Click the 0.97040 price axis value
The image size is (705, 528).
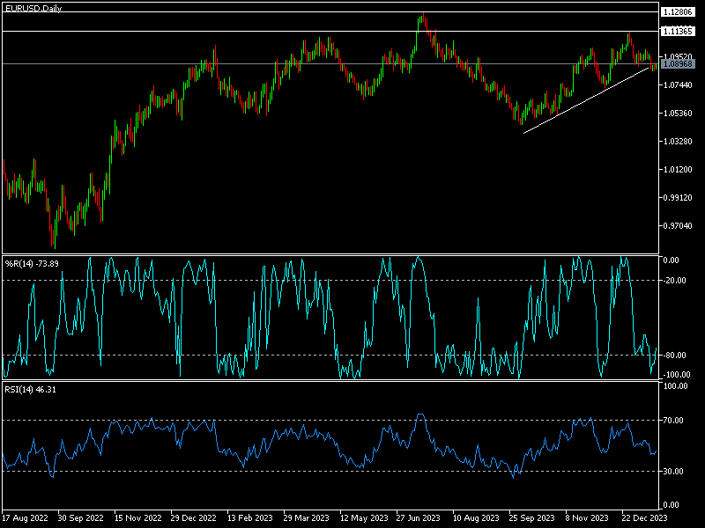(x=678, y=226)
